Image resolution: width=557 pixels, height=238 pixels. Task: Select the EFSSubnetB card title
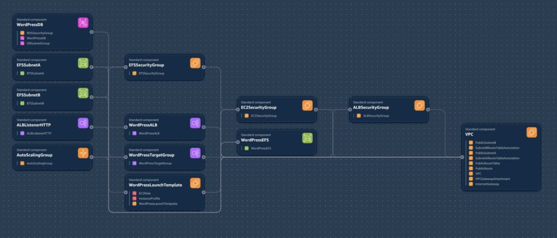[x=28, y=95]
